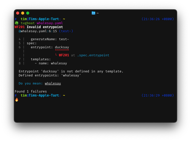Image resolution: width=191 pixels, height=141 pixels.
Task: Click the 'spec:' code line
Action: [x=32, y=43]
